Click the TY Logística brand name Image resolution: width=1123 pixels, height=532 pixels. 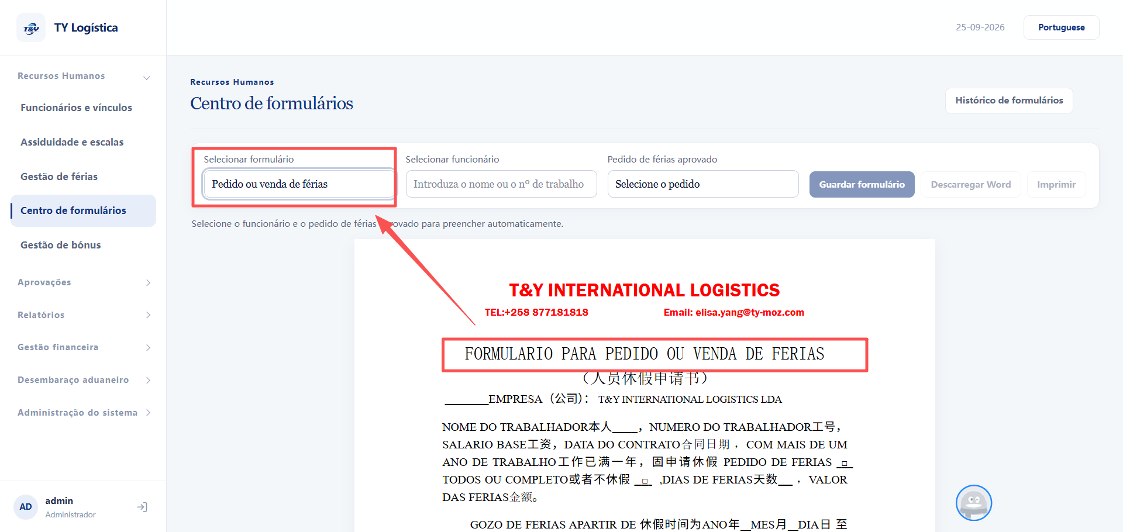click(86, 27)
